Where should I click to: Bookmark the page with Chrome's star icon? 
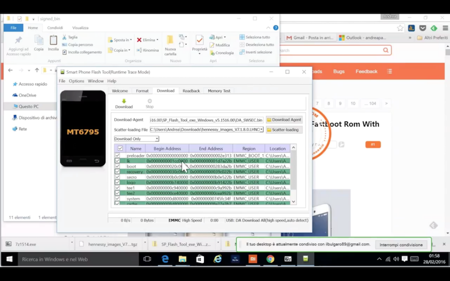coord(400,28)
